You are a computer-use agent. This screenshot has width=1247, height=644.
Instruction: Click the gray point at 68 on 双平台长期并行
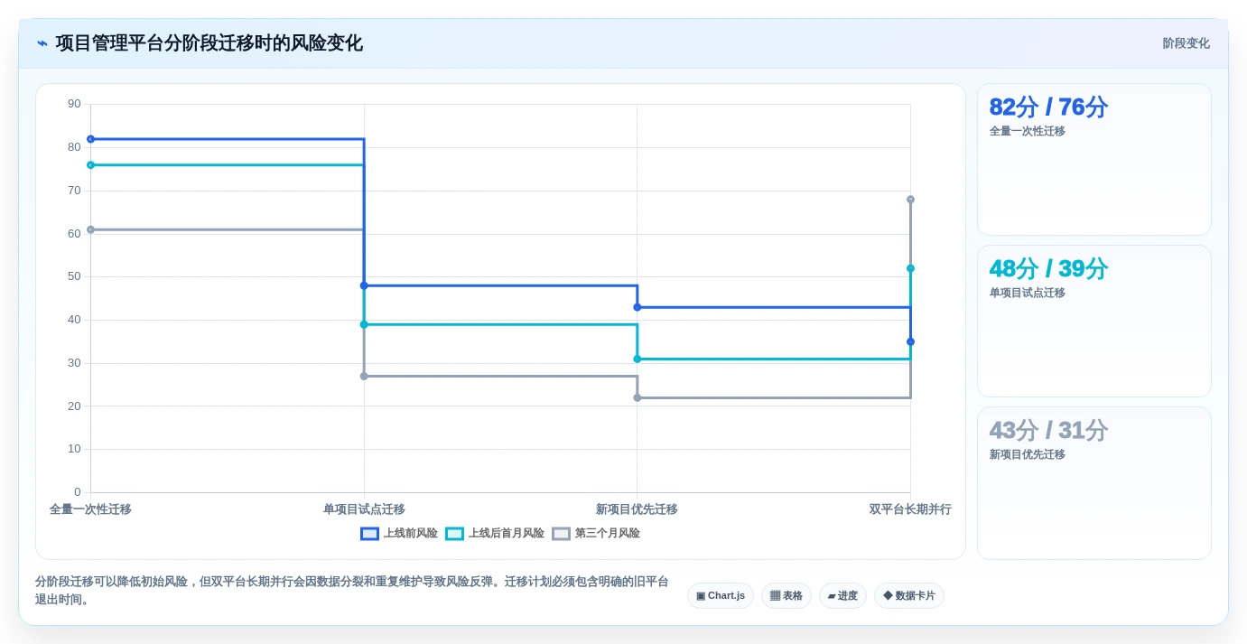point(910,200)
